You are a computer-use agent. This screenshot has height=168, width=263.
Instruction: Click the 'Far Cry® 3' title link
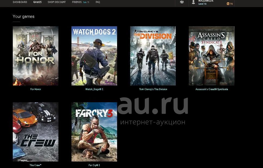click(x=94, y=165)
